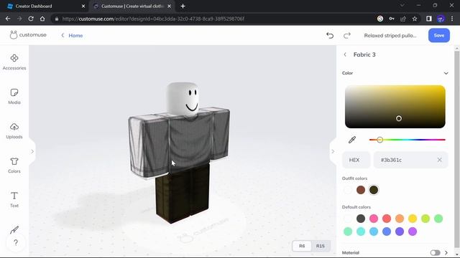Image resolution: width=460 pixels, height=258 pixels.
Task: Choose the orange default color
Action: pos(400,219)
